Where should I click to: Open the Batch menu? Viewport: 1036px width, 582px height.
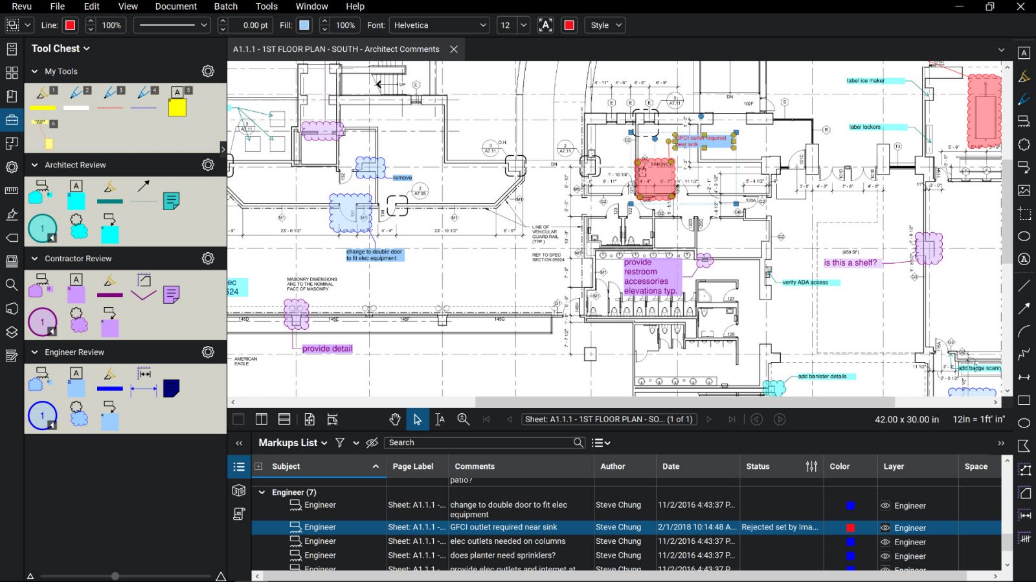point(225,6)
